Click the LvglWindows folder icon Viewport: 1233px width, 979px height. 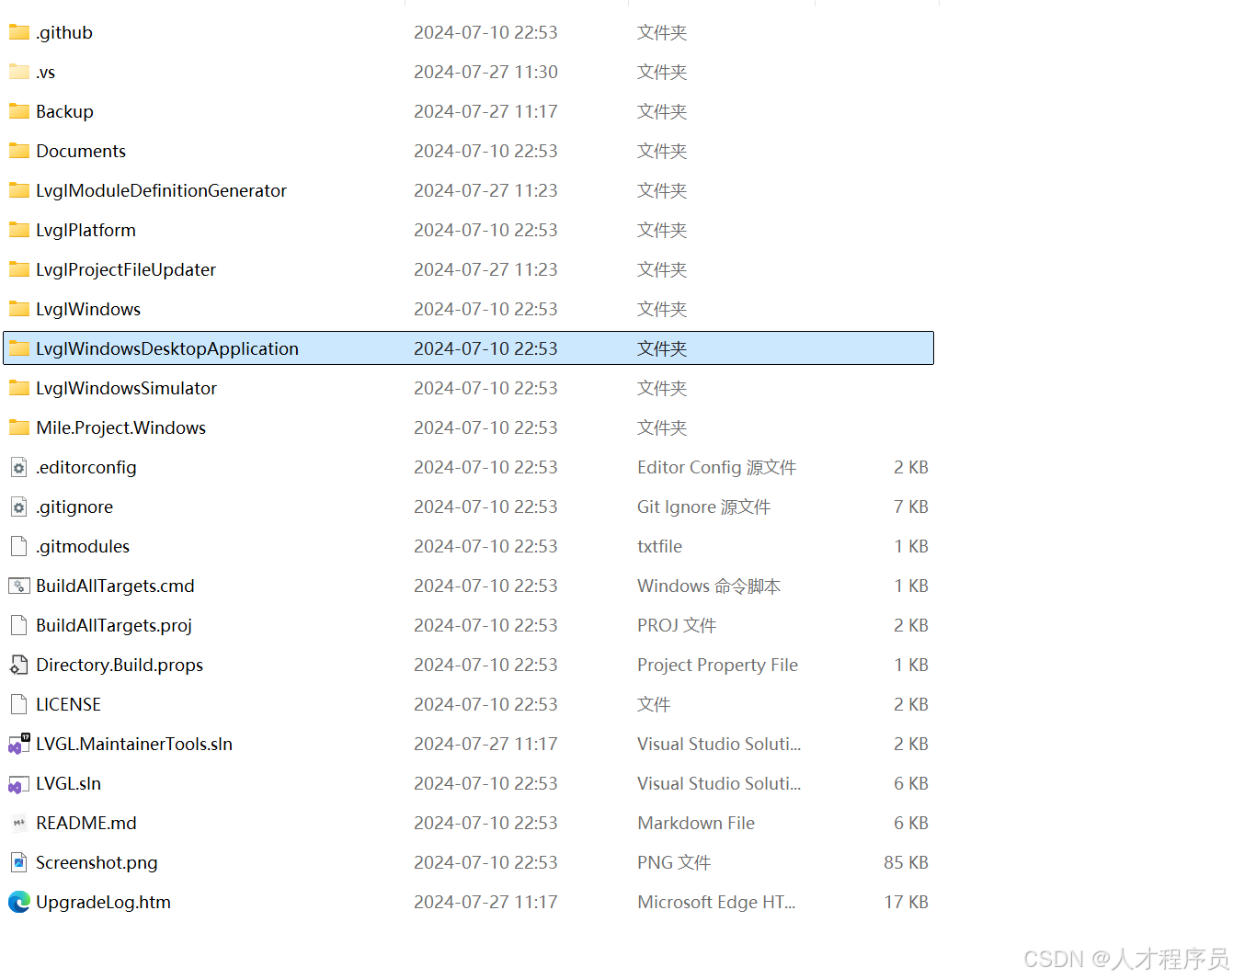coord(19,309)
